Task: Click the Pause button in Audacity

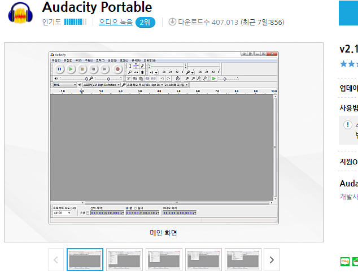Action: point(59,69)
